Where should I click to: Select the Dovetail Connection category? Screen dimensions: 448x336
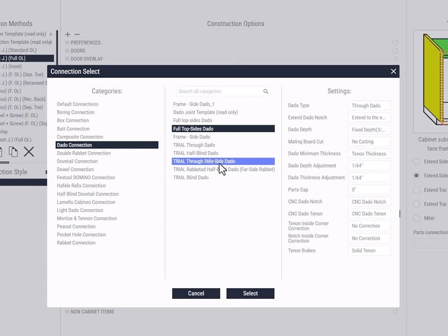click(x=77, y=161)
